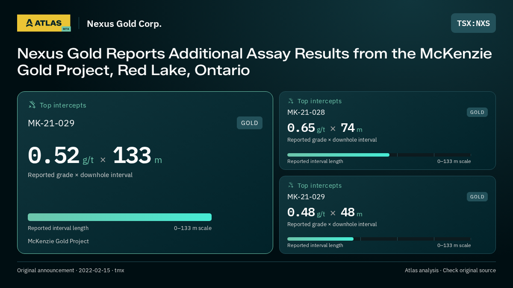Image resolution: width=513 pixels, height=288 pixels.
Task: Click the 74 m interval value
Action: click(x=351, y=128)
